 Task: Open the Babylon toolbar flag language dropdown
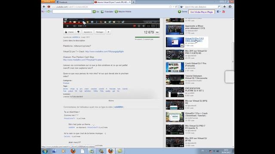pyautogui.click(x=43, y=12)
